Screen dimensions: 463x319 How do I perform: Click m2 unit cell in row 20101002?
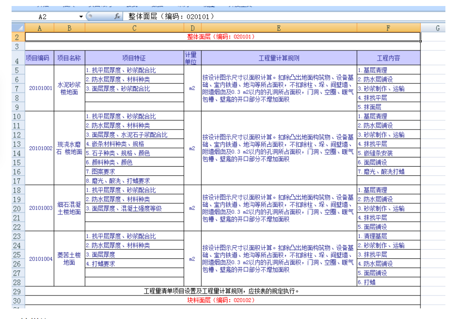(x=193, y=148)
